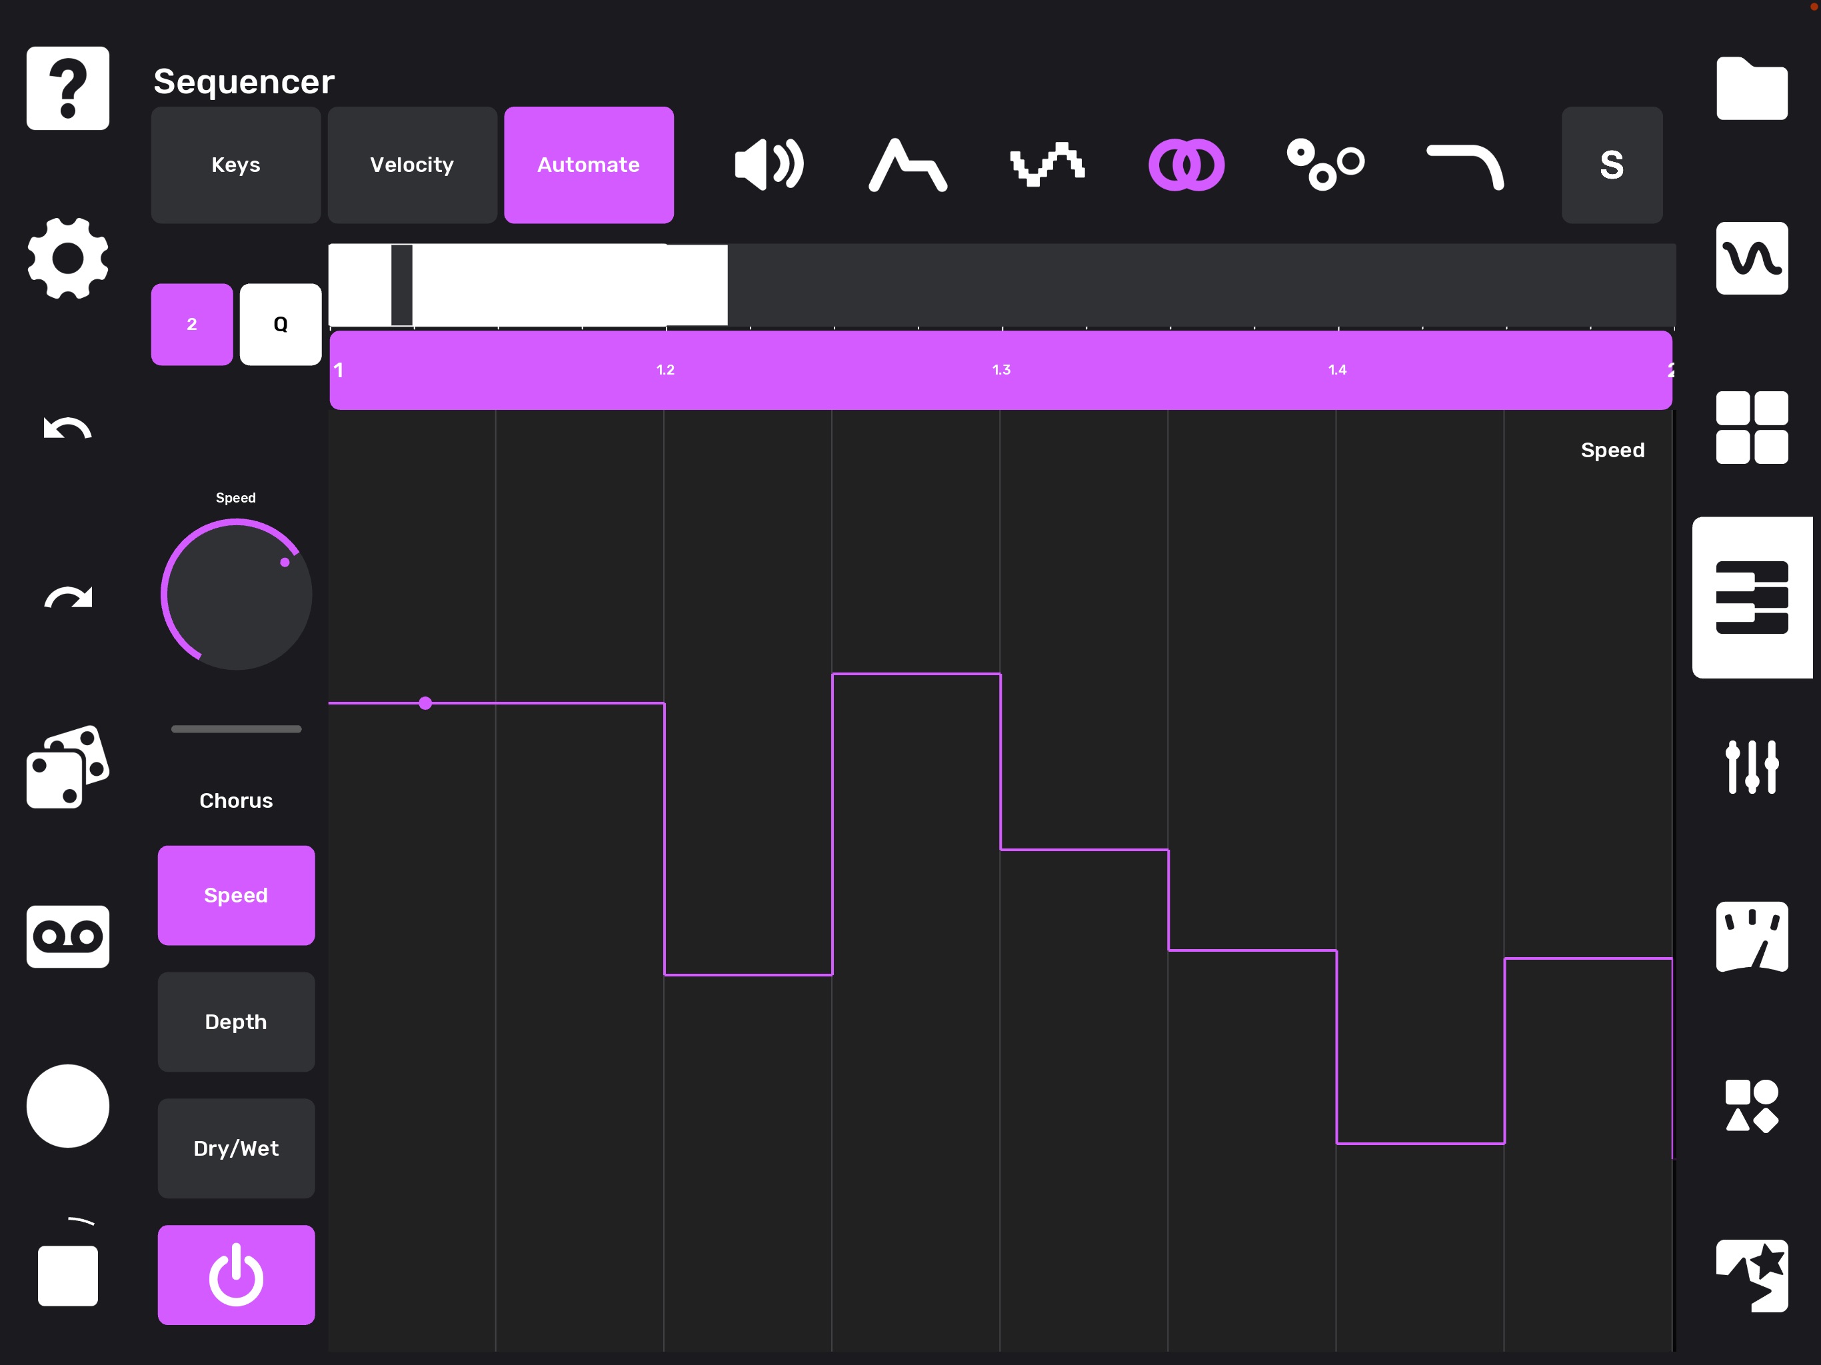Click the timeline position marker at 1.2
This screenshot has height=1365, width=1821.
(x=663, y=370)
